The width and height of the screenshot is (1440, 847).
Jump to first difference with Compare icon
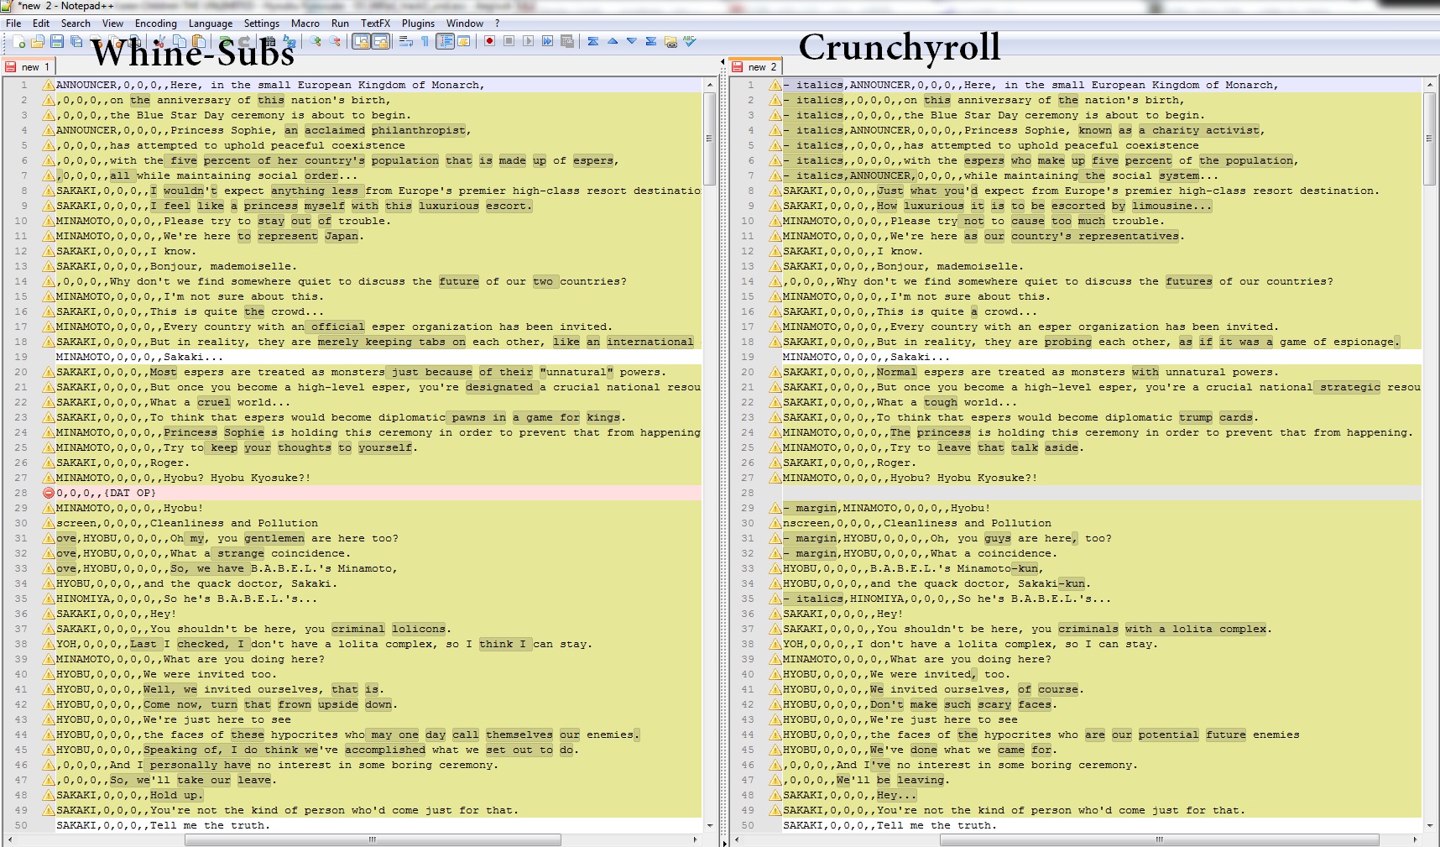pos(593,41)
